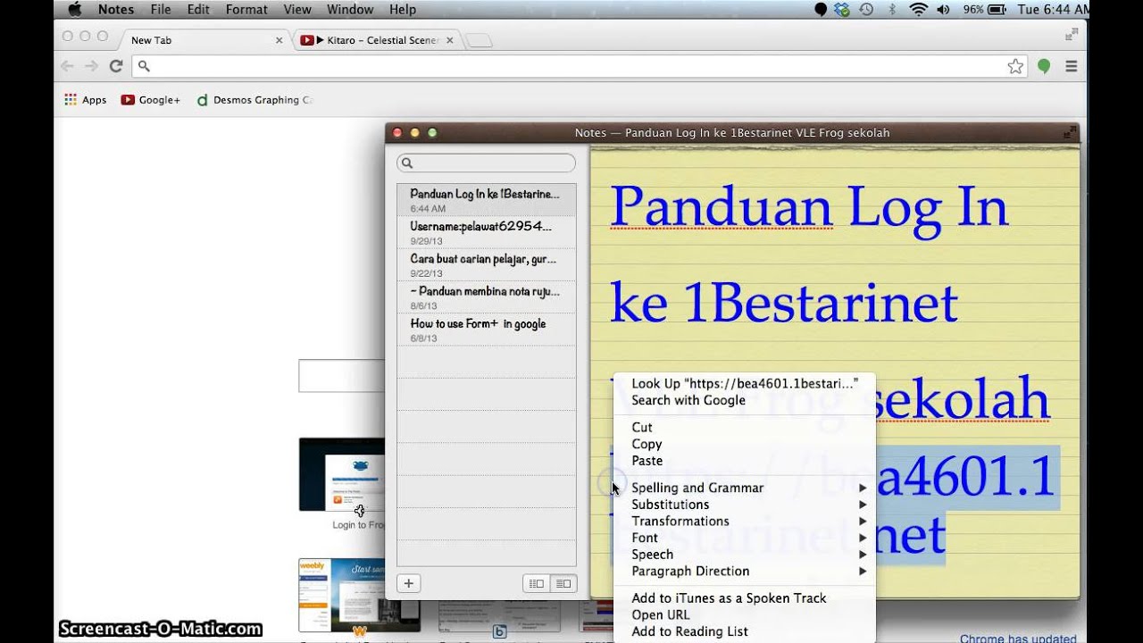The width and height of the screenshot is (1143, 643).
Task: Open Chrome's hamburger menu
Action: [x=1071, y=66]
